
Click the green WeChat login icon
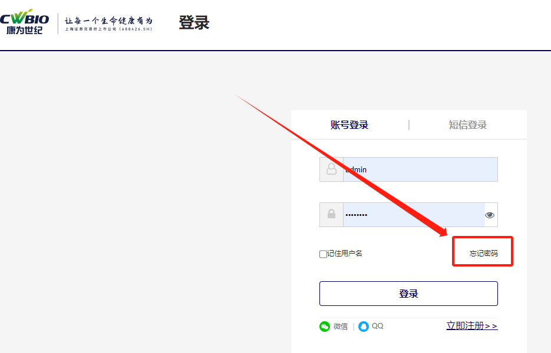tap(325, 327)
